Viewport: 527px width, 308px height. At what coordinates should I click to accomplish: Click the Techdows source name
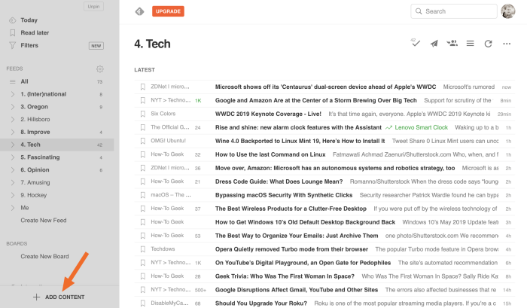pos(163,249)
